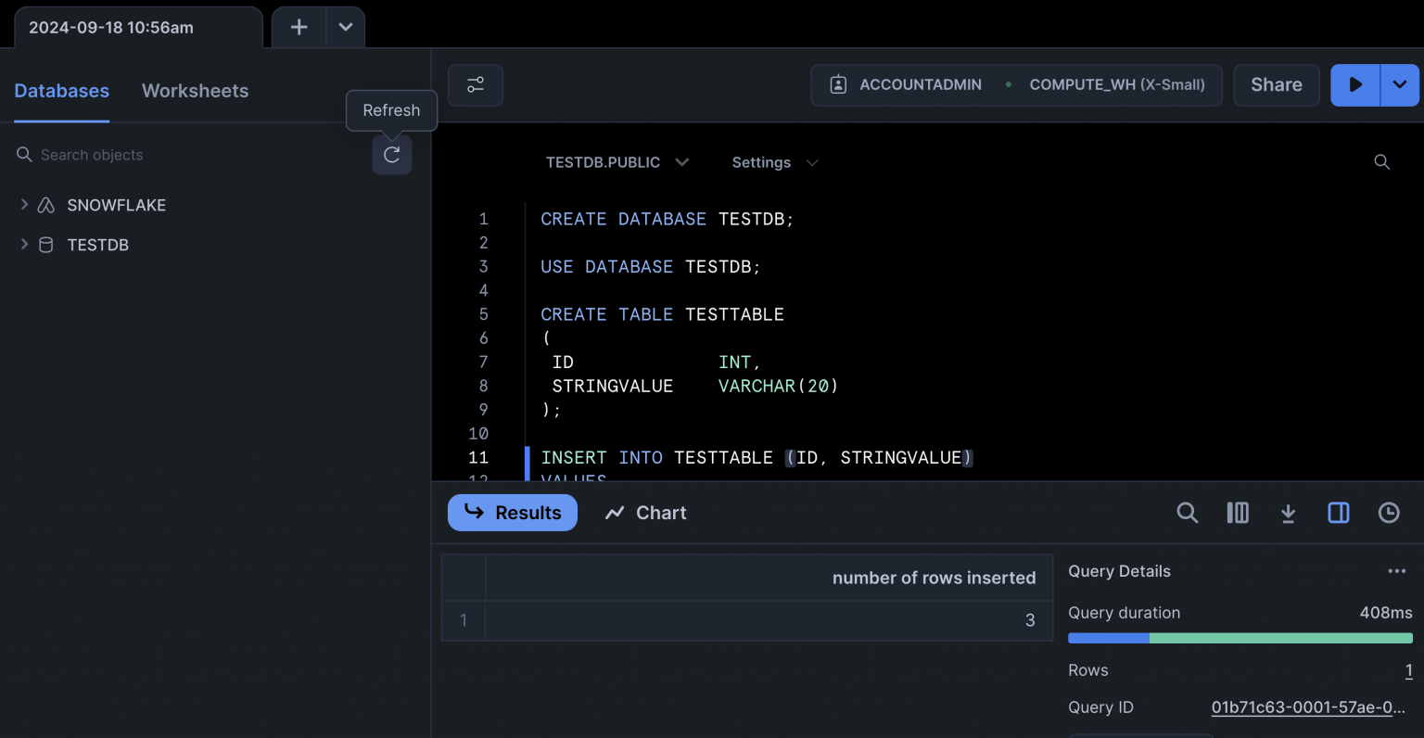Open the results column selector icon

tap(1238, 513)
